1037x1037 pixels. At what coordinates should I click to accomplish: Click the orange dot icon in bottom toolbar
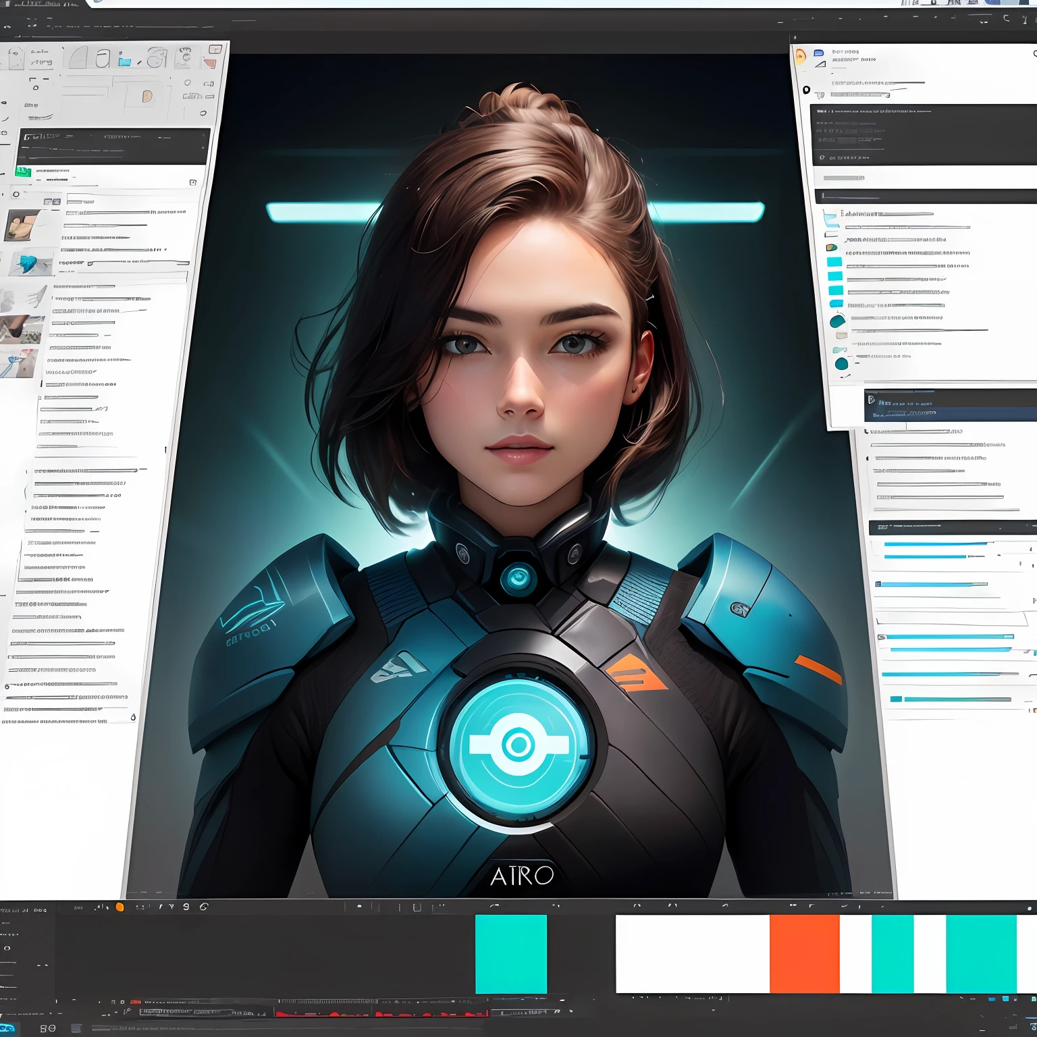[119, 907]
